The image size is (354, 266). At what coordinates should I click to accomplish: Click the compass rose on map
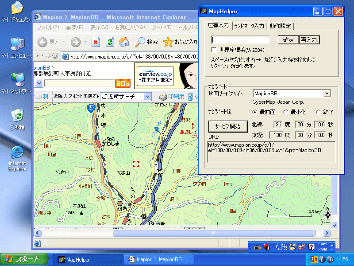pyautogui.click(x=327, y=215)
